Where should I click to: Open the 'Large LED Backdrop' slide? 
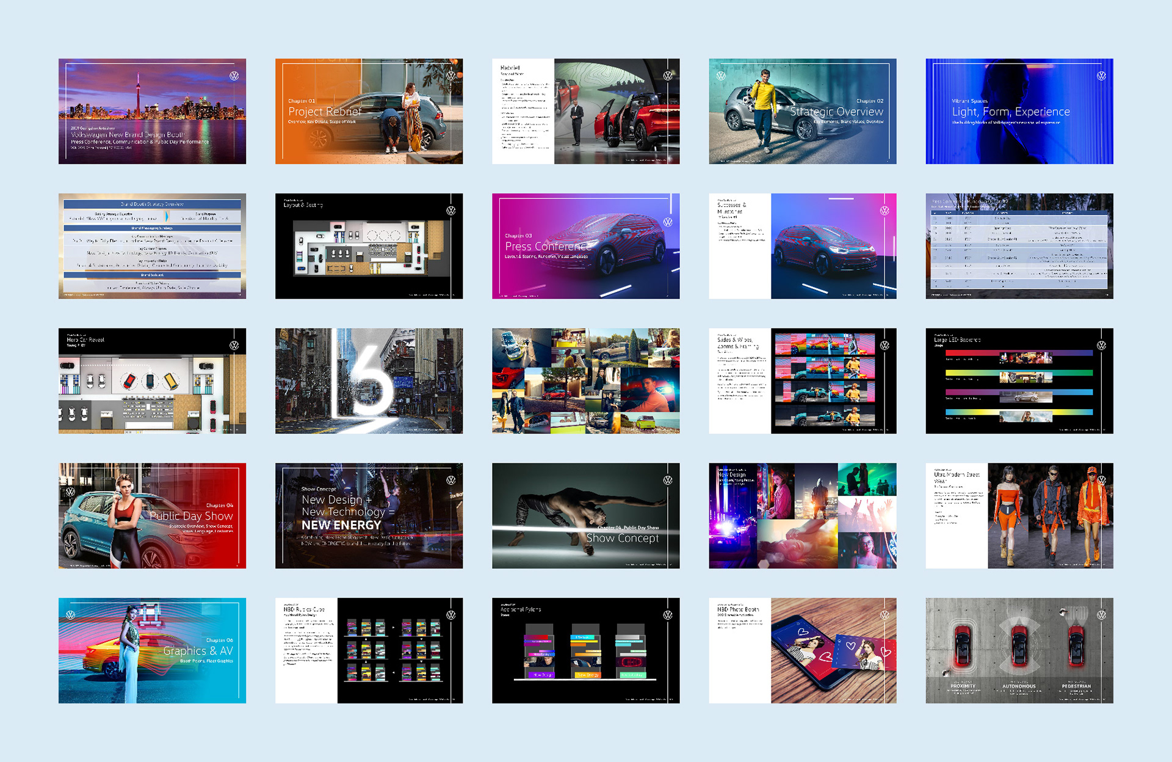click(x=1019, y=381)
